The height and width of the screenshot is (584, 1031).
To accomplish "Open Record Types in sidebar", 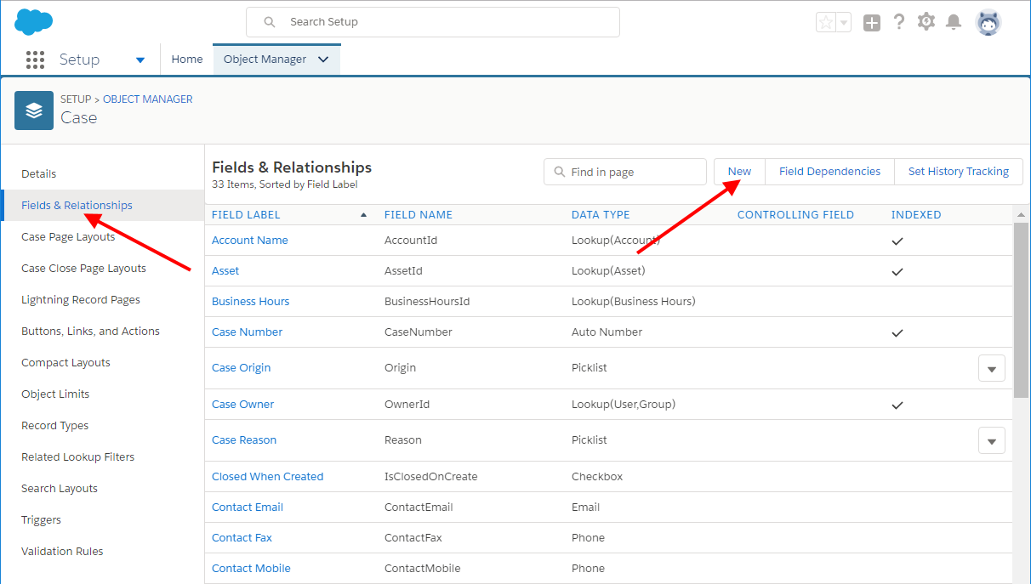I will pyautogui.click(x=54, y=425).
